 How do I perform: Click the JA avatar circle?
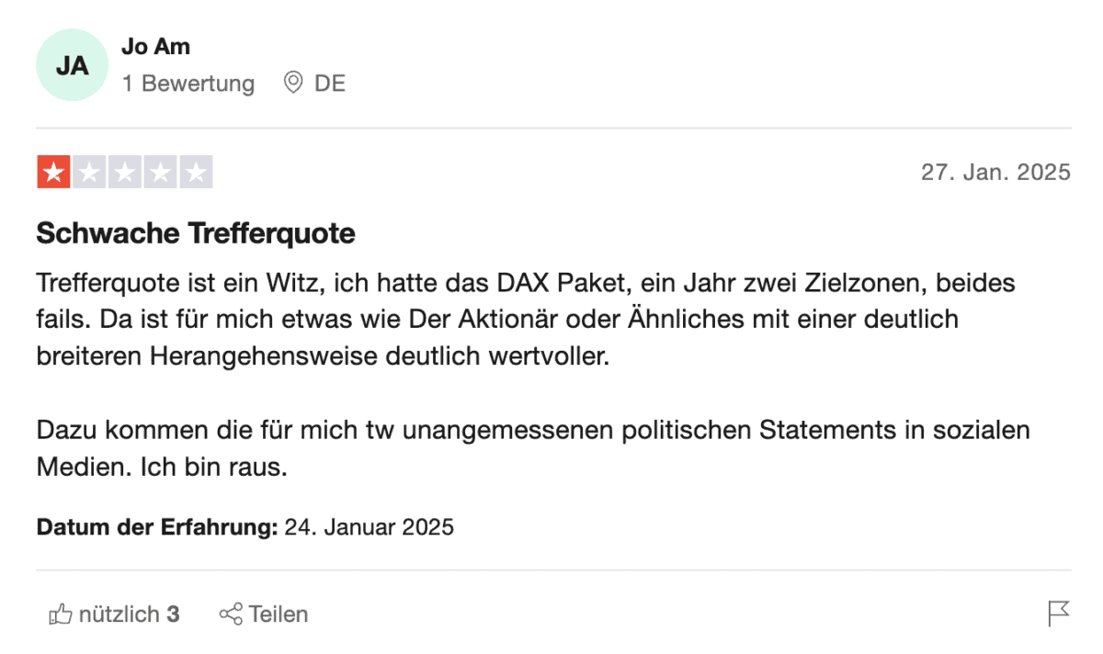click(72, 64)
